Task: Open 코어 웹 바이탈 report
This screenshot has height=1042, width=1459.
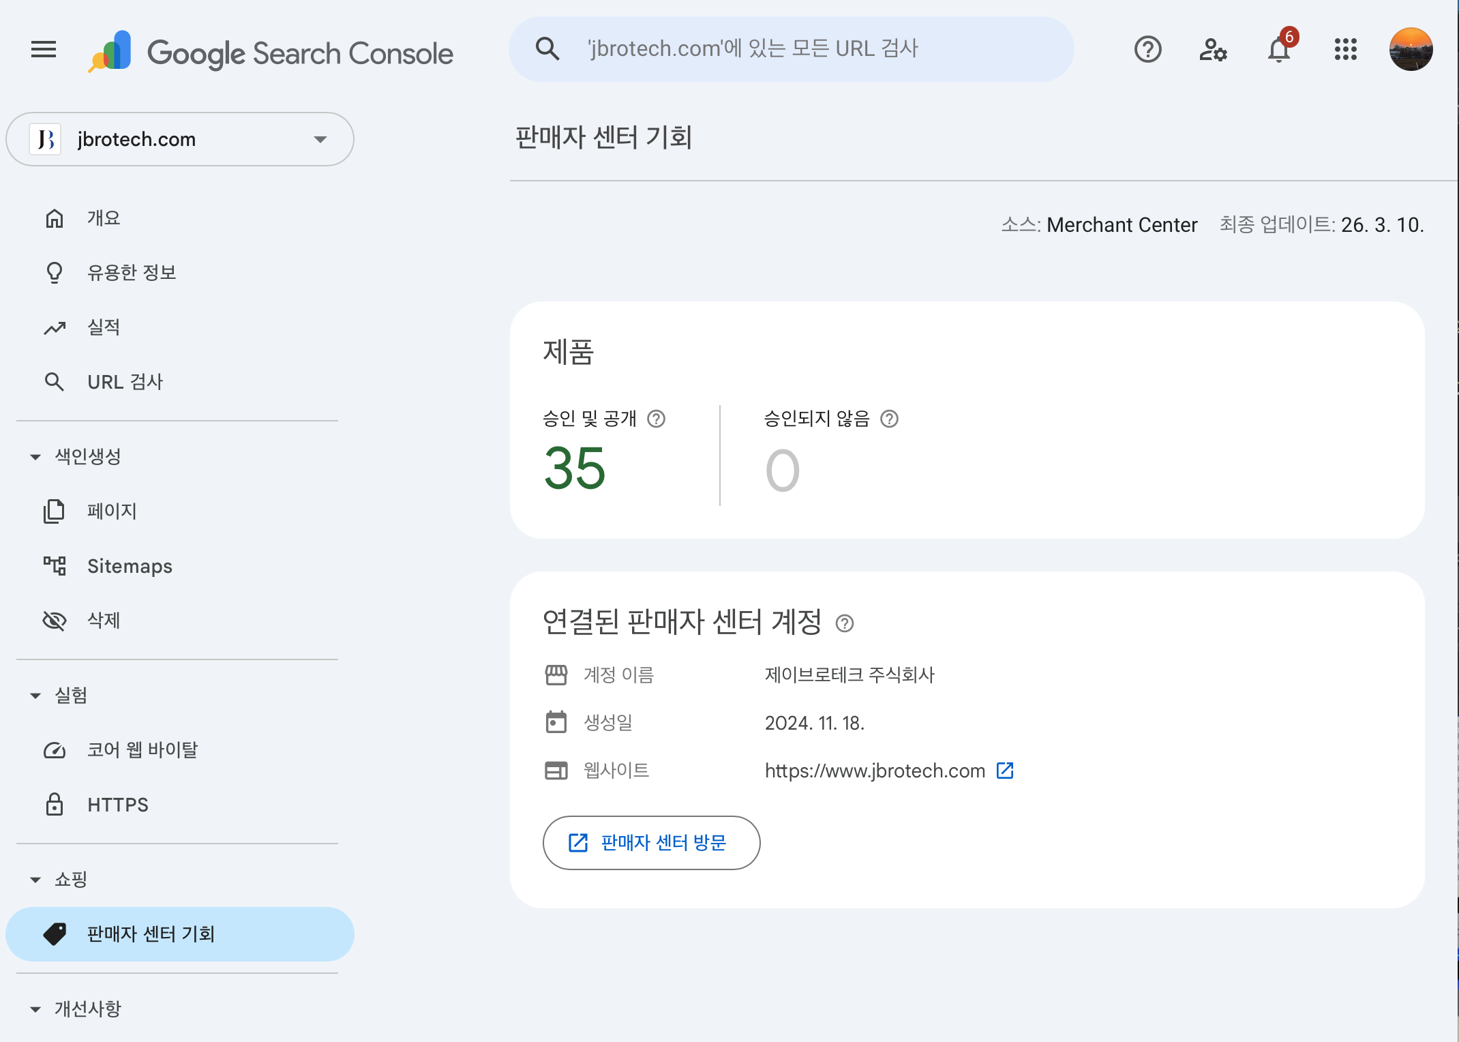Action: pos(180,750)
